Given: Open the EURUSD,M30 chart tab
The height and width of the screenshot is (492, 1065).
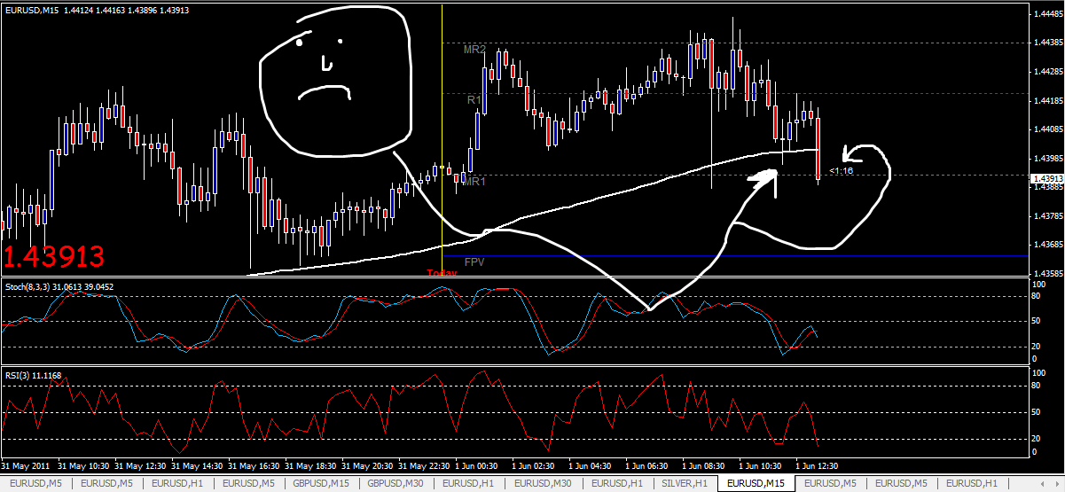Looking at the screenshot, I should click(543, 483).
